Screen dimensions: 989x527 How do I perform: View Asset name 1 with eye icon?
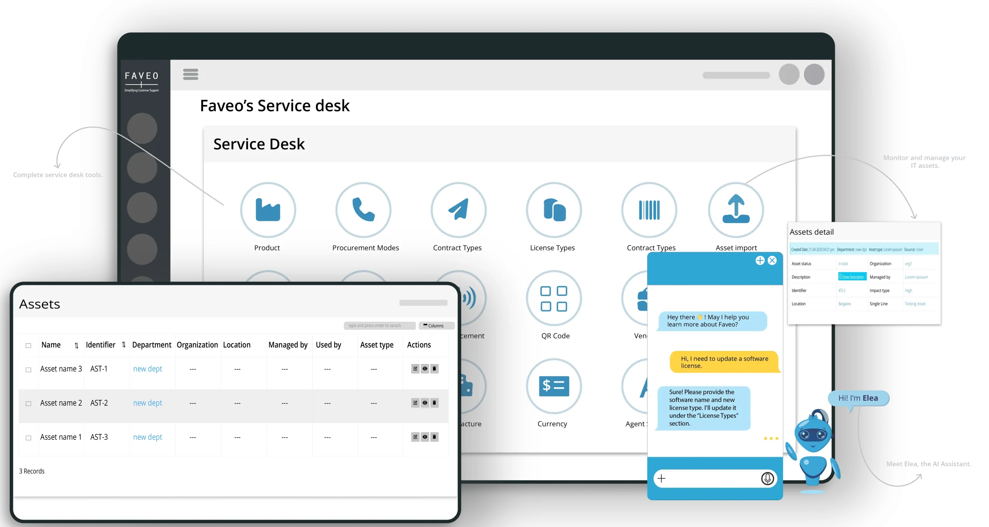[x=425, y=437]
